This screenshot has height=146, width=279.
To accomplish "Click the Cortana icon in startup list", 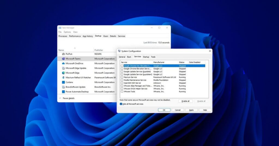I will pyautogui.click(x=63, y=82).
